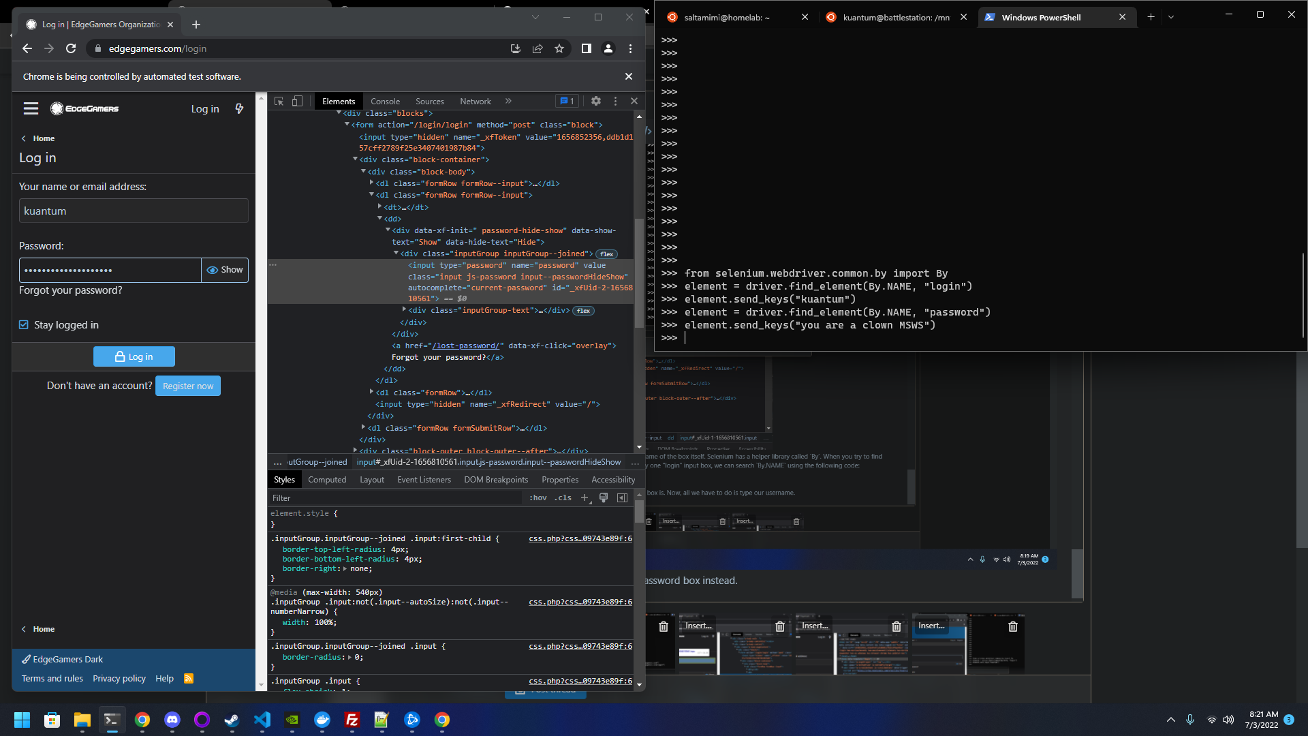Open the Event Listeners tab
Screen dimensions: 1308x736
click(424, 480)
